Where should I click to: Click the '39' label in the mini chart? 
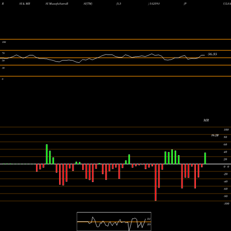click(149, 225)
